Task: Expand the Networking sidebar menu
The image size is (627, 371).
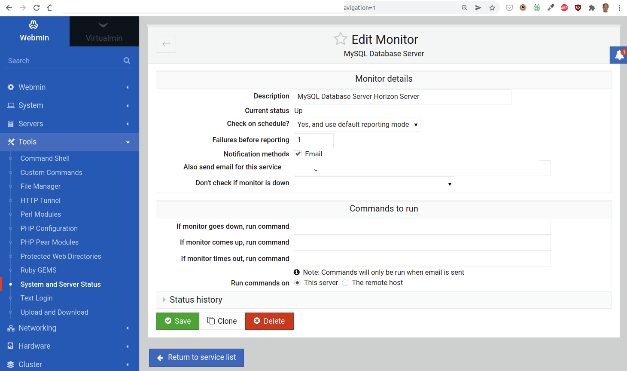Action: 37,328
